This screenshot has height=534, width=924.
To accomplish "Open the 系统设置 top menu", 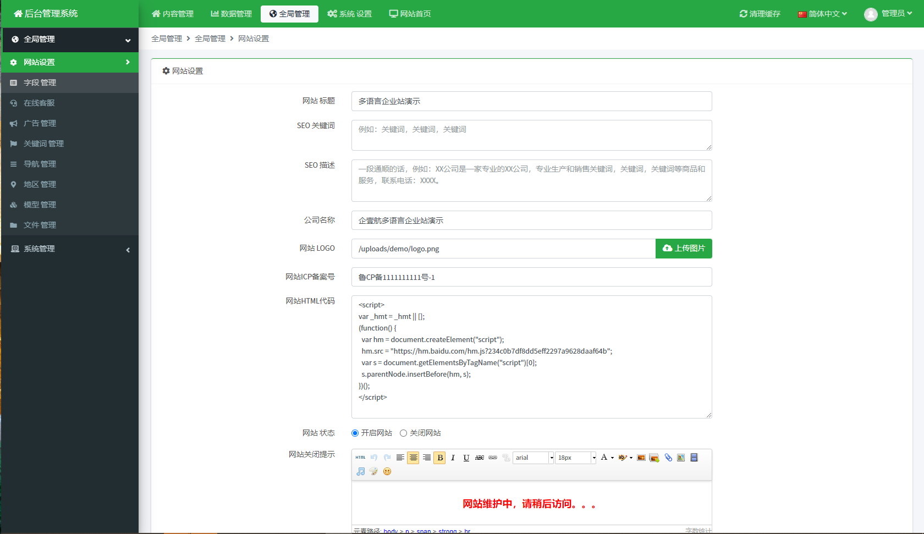I will coord(350,14).
